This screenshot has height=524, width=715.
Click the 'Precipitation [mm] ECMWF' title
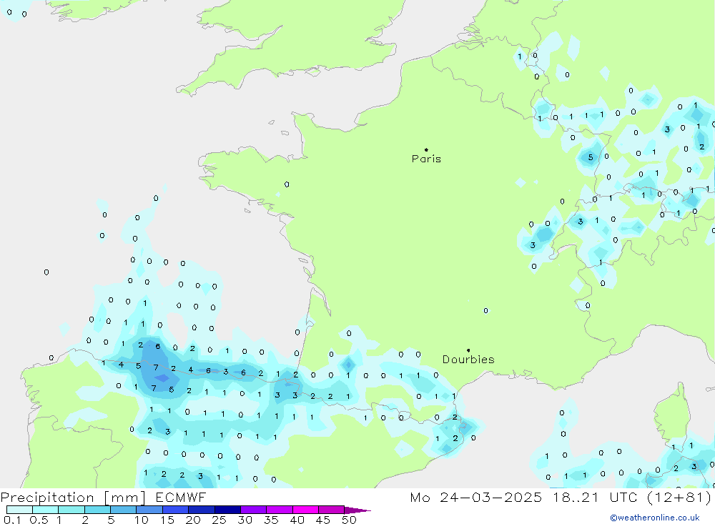click(x=104, y=497)
